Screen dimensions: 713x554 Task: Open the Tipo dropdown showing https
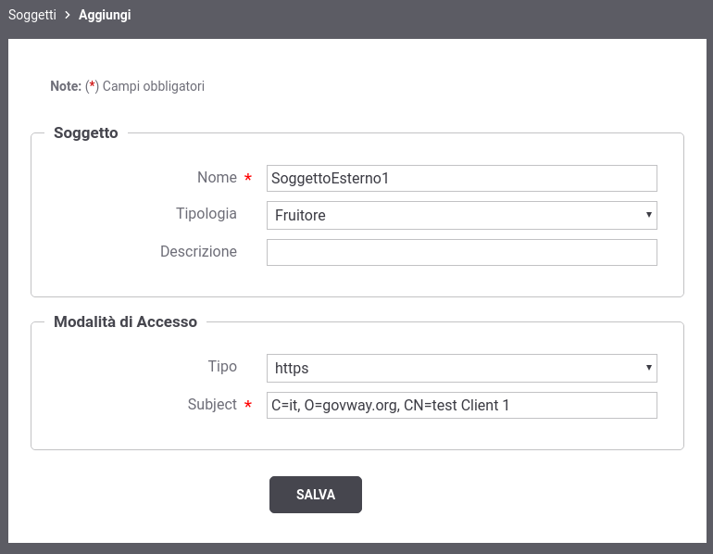tap(461, 368)
